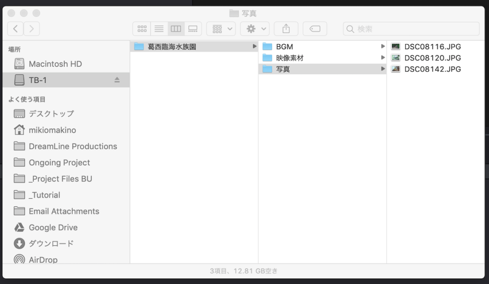Click inside the 検索 search field

click(411, 29)
